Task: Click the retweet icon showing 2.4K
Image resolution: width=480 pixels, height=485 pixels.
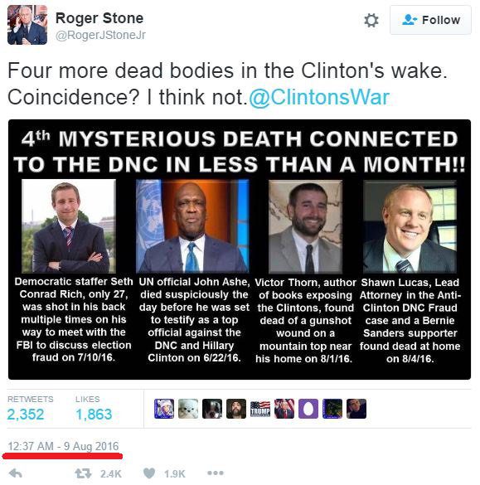Action: point(83,473)
